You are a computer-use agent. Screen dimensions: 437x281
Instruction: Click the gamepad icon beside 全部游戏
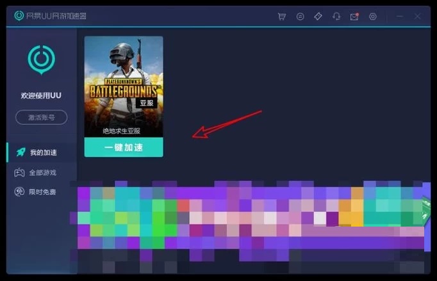[19, 173]
